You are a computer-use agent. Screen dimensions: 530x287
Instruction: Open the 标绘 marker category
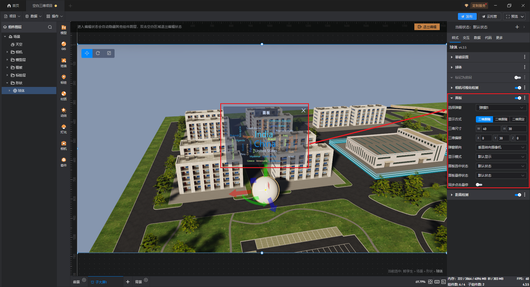63,79
